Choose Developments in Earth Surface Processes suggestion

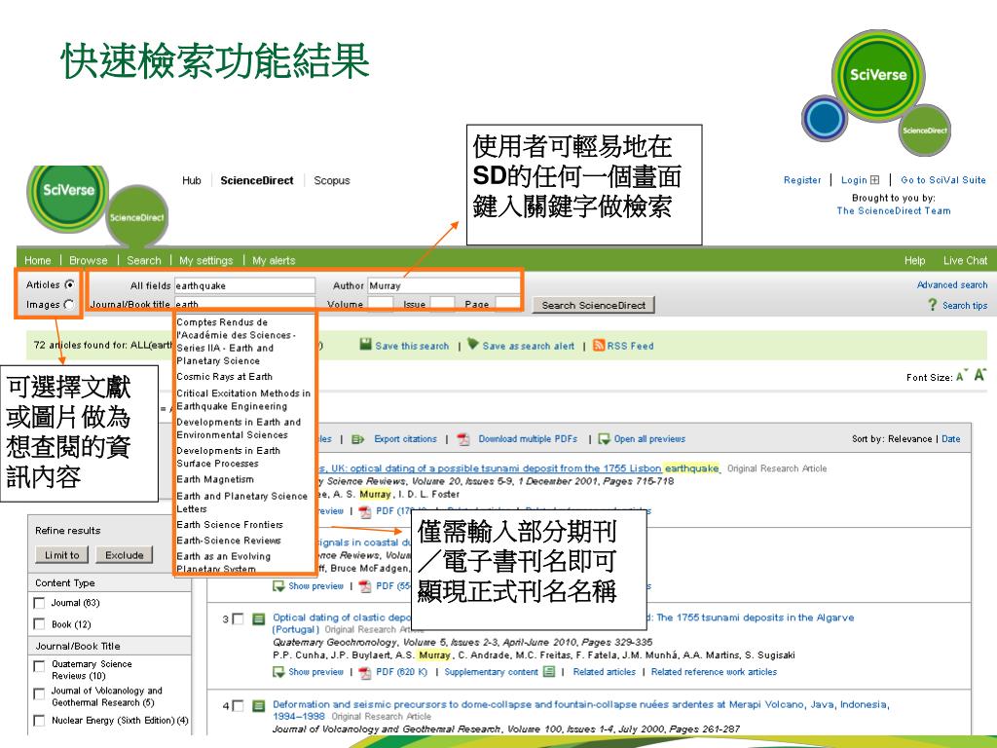click(228, 457)
